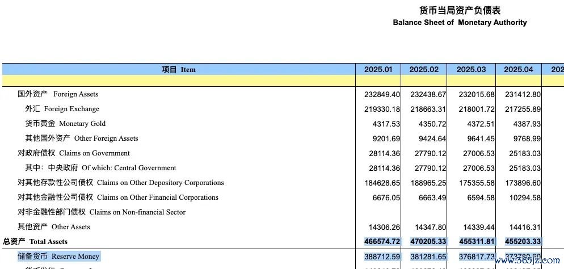The image size is (564, 269).
Task: Click Other Foreign Assets value 9424.64
Action: pos(432,139)
